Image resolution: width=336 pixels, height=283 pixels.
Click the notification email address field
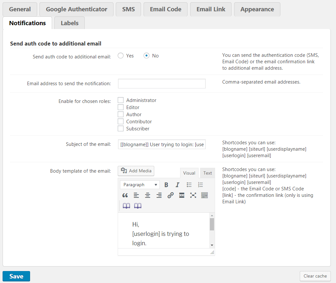[x=162, y=84]
